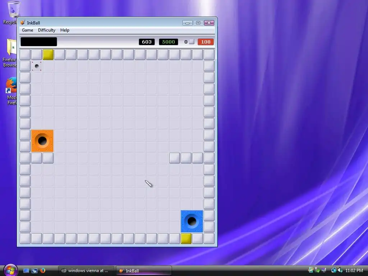Switch to the 'windows vienna at ...' taskbar button
This screenshot has width=368, height=276.
(86, 271)
